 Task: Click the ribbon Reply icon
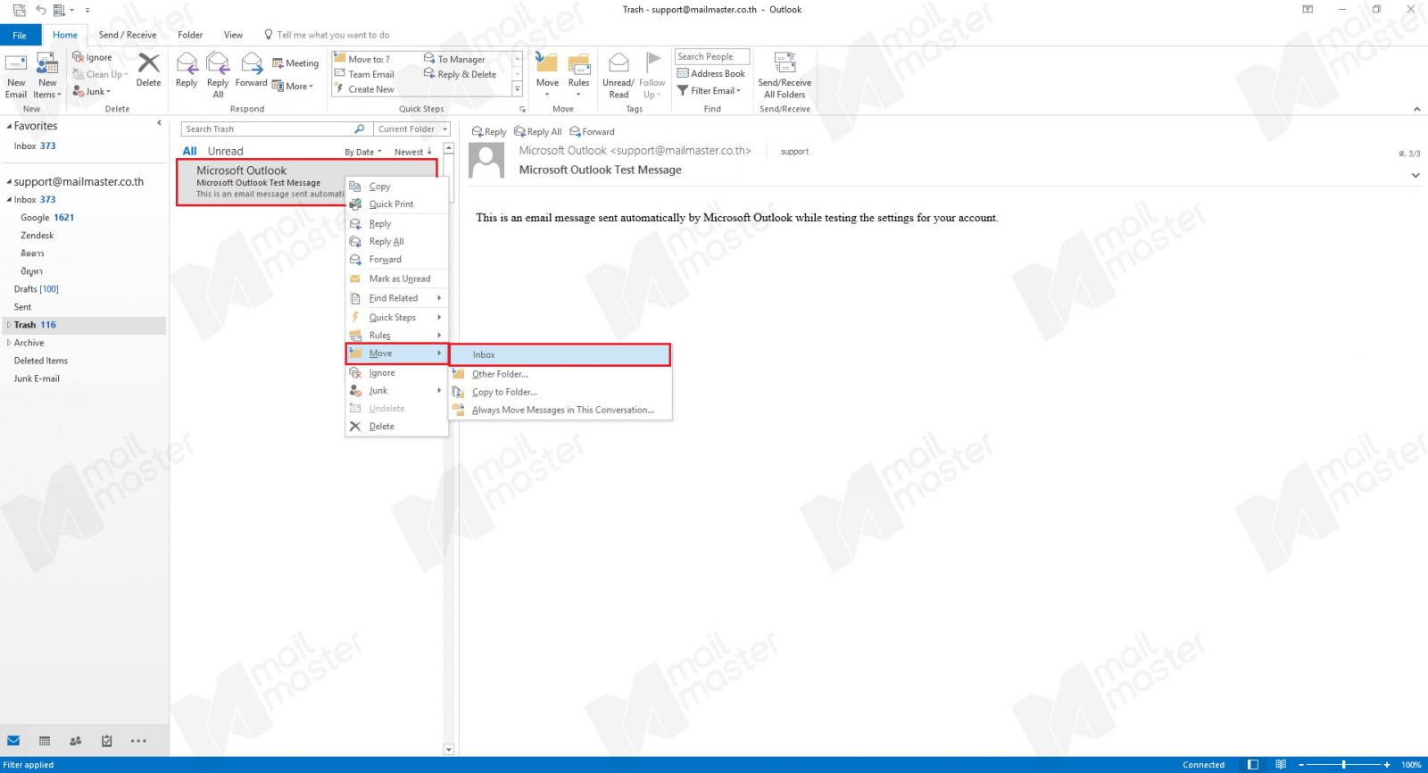tap(187, 63)
